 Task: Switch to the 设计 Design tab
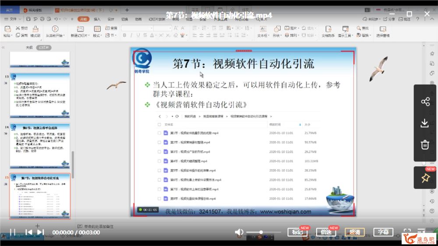point(111,19)
